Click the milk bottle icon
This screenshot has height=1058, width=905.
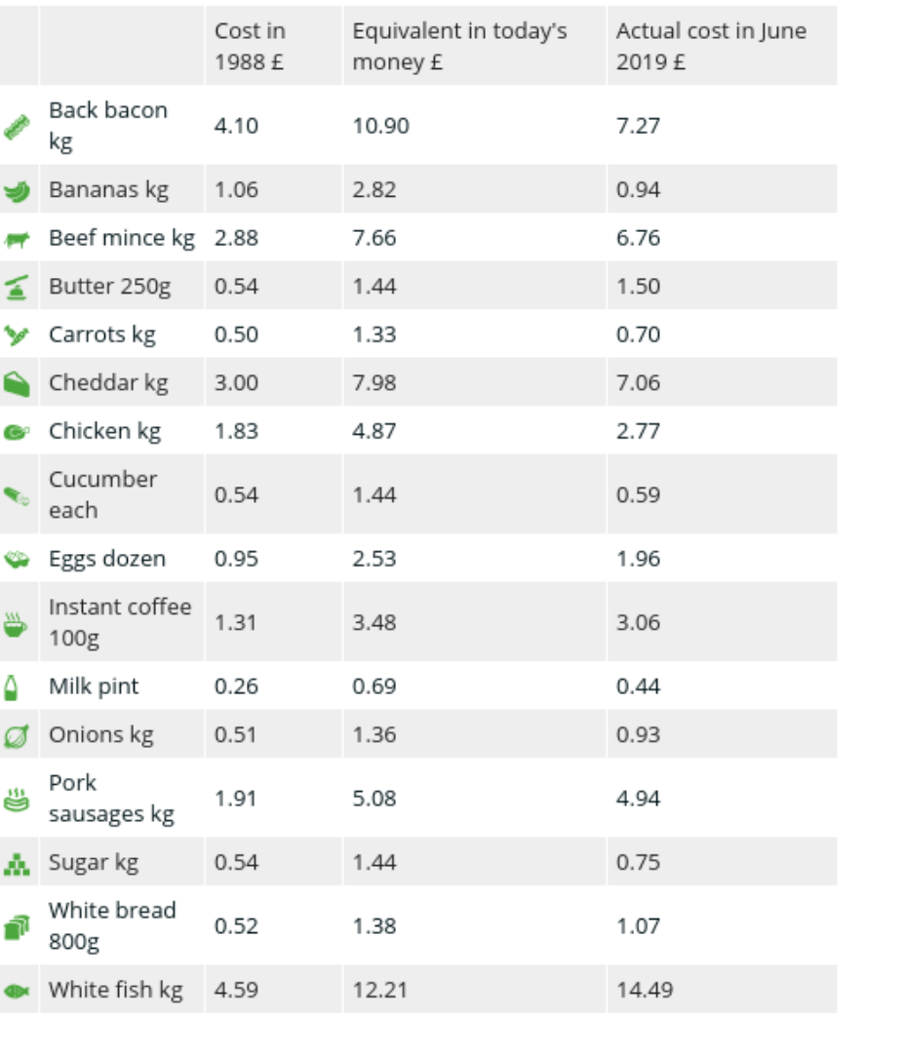pos(13,687)
